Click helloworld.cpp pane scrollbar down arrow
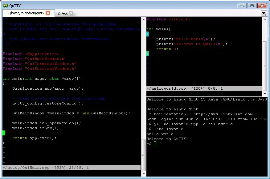This screenshot has width=270, height=179. pyautogui.click(x=265, y=94)
